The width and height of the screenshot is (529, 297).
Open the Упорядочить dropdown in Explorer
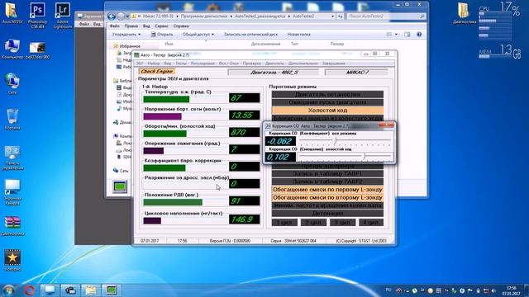(x=126, y=35)
